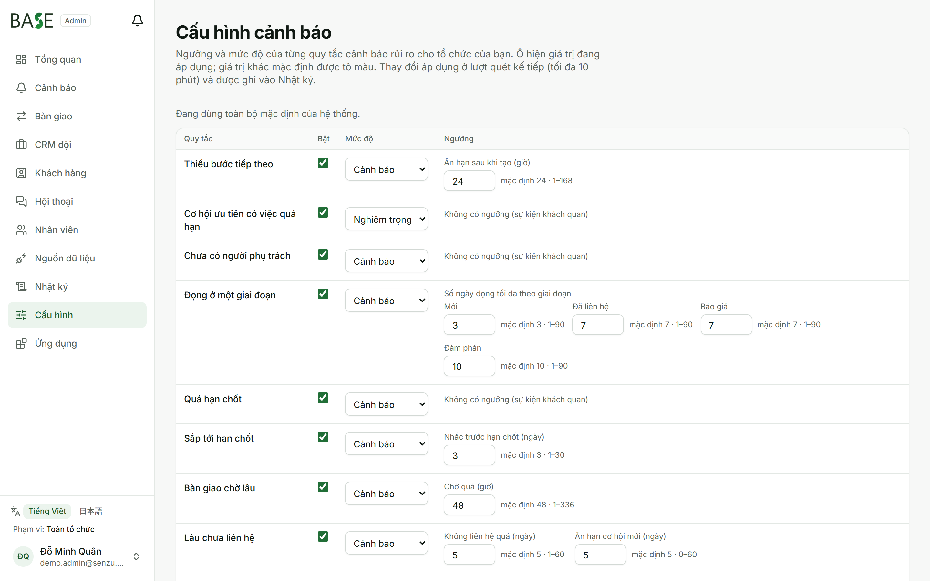Click the CRM đội briefcase icon
The height and width of the screenshot is (581, 930).
pyautogui.click(x=21, y=145)
